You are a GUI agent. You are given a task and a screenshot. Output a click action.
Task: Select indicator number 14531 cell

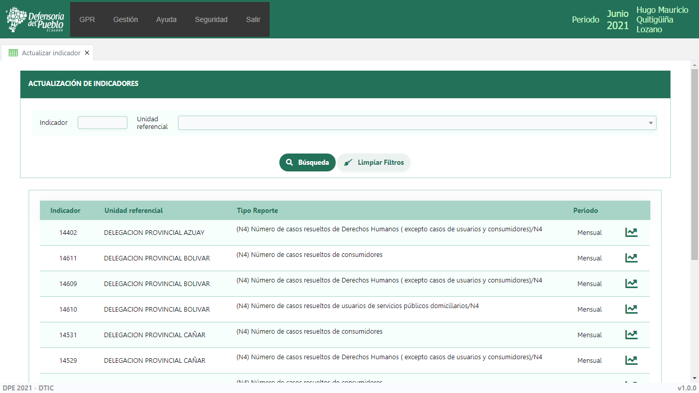click(x=68, y=335)
